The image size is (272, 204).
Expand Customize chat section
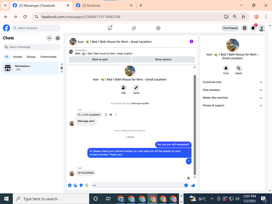[x=232, y=82]
